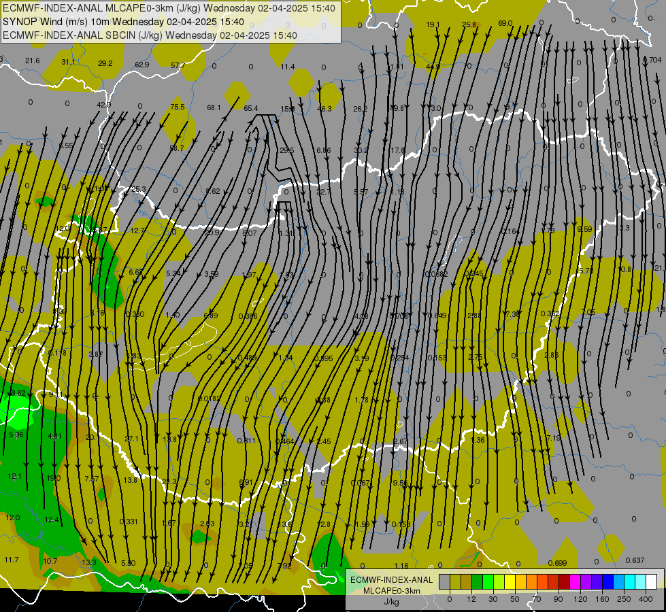This screenshot has height=612, width=666.
Task: Click the legend title 'MLCAPE0-3km'
Action: coord(392,590)
